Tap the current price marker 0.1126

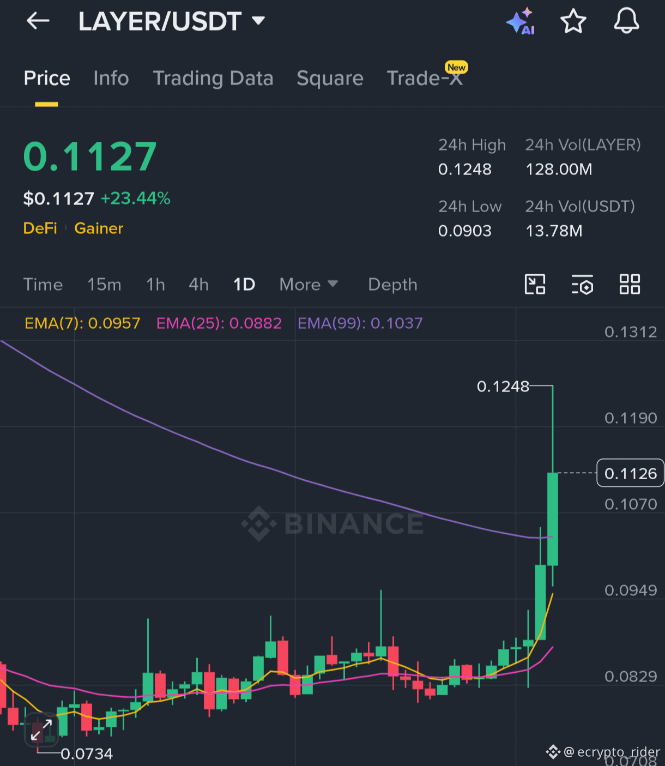coord(631,473)
